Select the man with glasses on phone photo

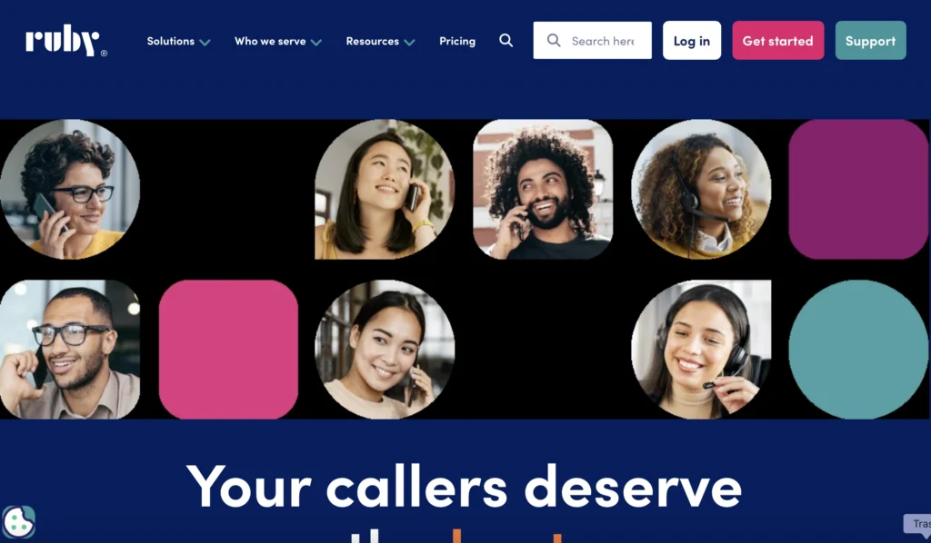pos(70,350)
